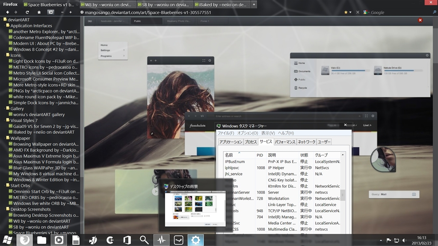Go to Firefox home page icon
438x246 pixels.
coord(39,12)
